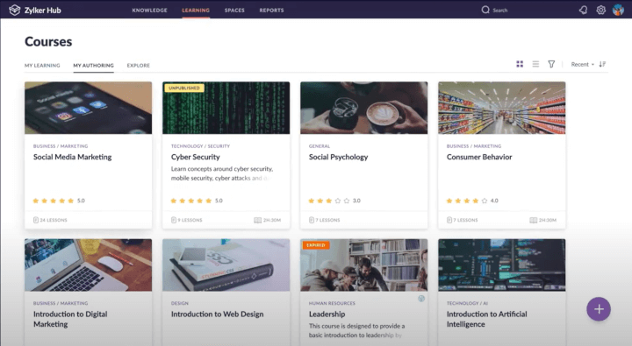Click the Zylker Hub logo icon

[15, 10]
